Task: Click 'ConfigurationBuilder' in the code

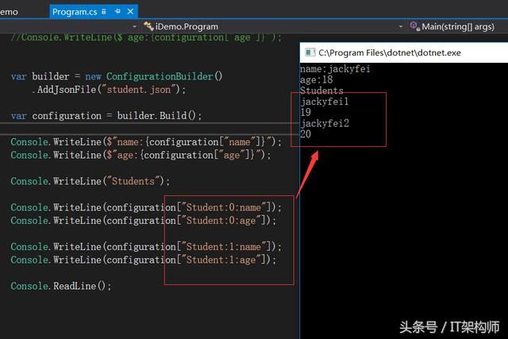Action: click(x=160, y=76)
